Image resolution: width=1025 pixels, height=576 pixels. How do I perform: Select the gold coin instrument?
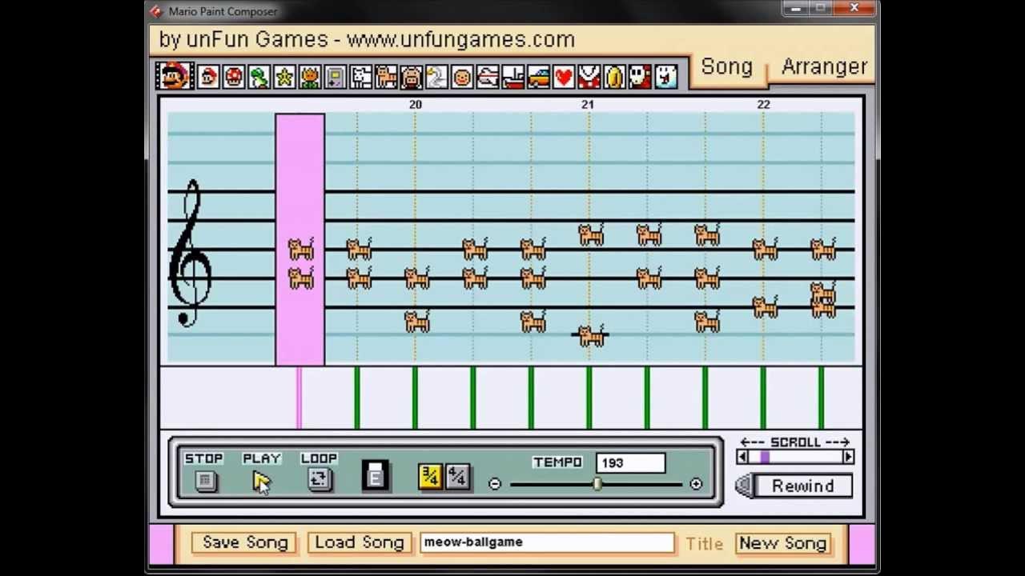(x=614, y=77)
